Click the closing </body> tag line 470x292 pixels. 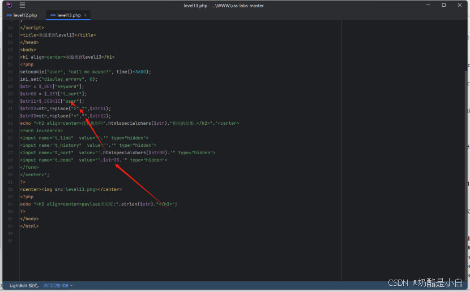29,219
